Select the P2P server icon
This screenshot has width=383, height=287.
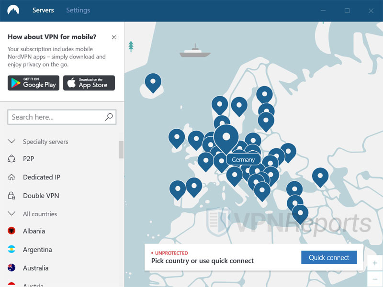click(x=11, y=159)
